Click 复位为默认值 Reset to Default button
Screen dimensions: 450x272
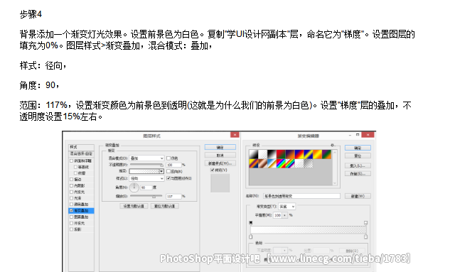[x=165, y=206]
